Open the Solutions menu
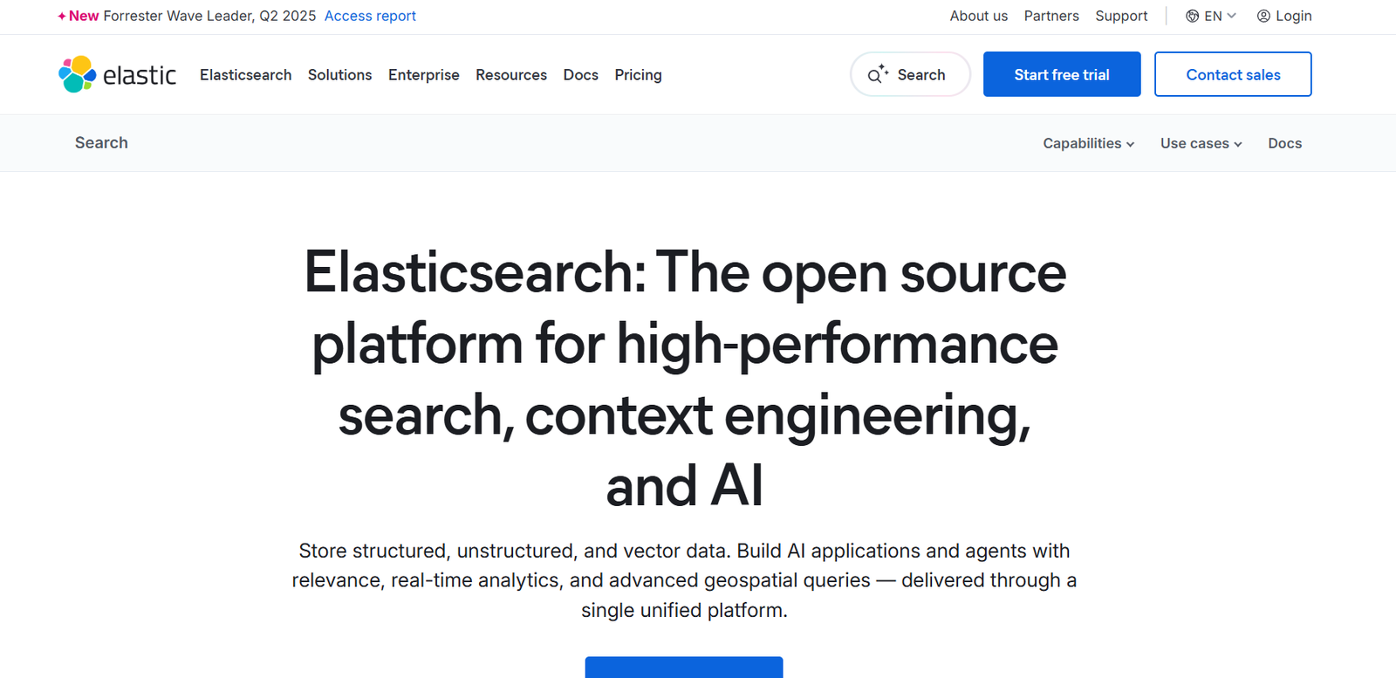 coord(339,75)
